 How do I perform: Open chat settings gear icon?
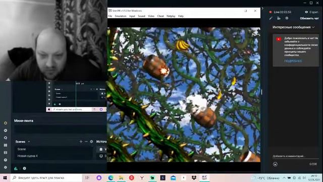[287, 18]
